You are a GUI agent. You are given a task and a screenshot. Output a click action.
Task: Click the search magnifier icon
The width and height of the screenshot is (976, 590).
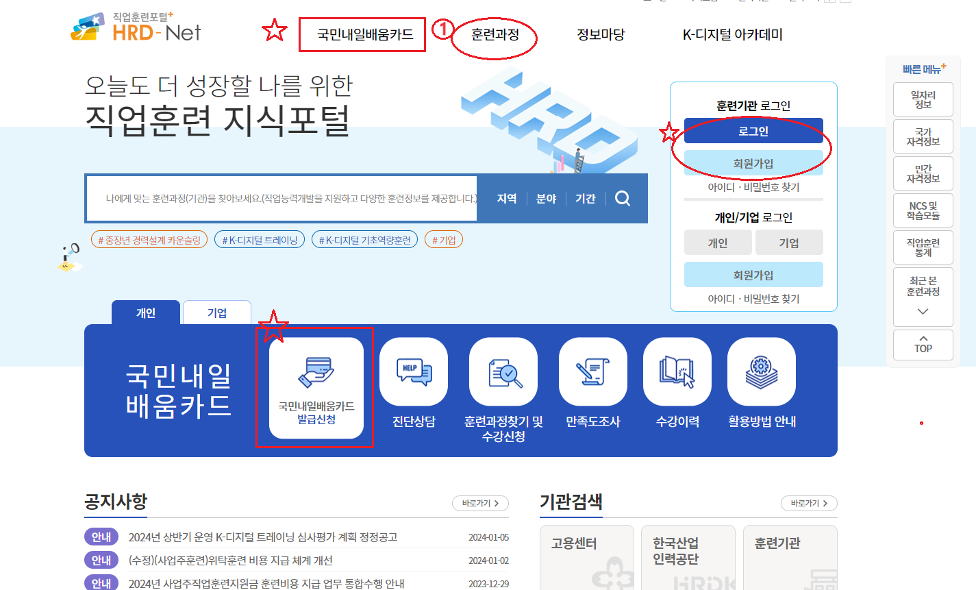[623, 199]
